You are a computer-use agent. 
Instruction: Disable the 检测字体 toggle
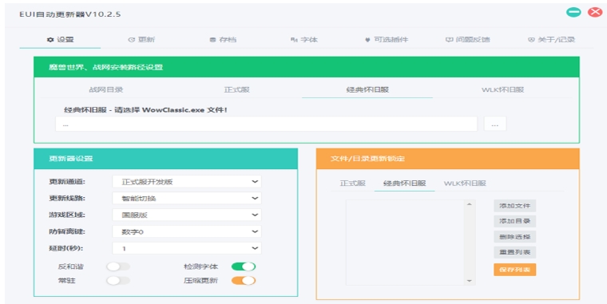[x=244, y=266]
